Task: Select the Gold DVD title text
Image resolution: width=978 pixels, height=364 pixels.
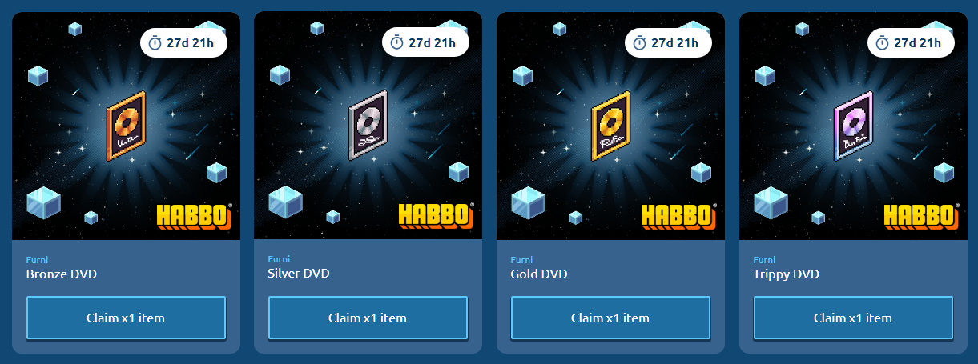Action: (x=538, y=274)
